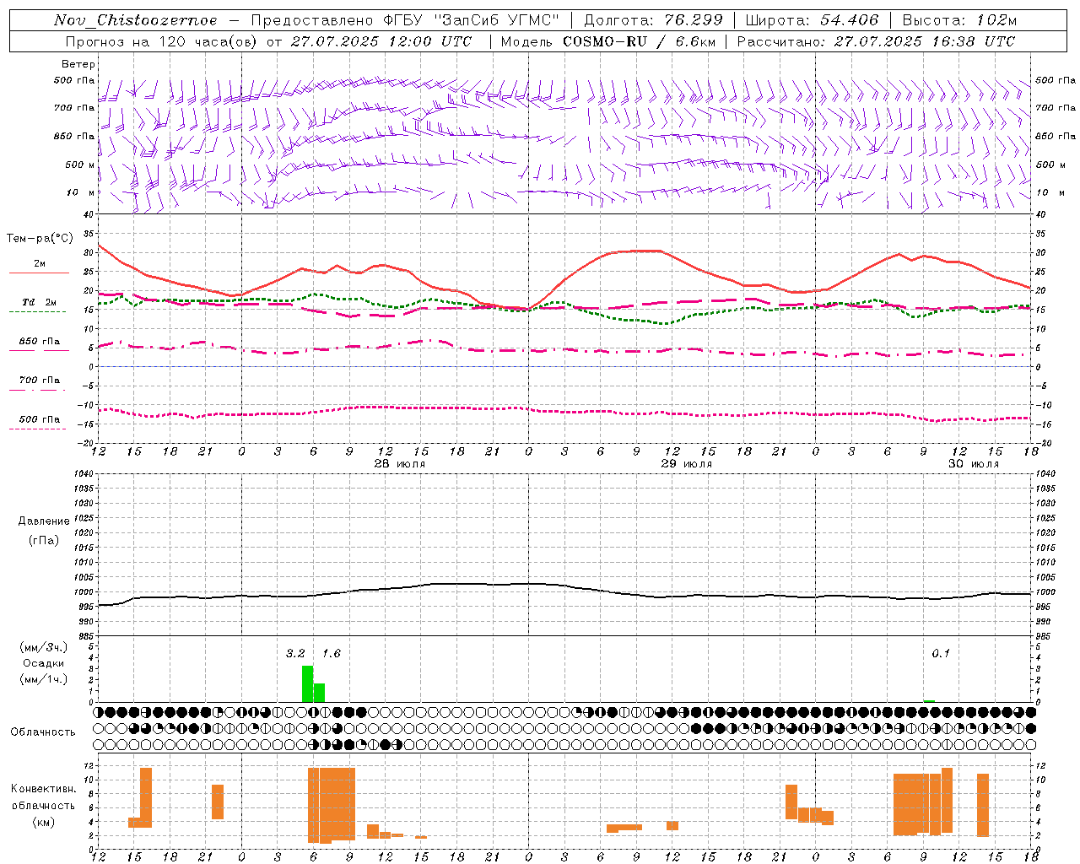This screenshot has width=1080, height=864.
Task: Click the precipitation value '1.6'
Action: (x=332, y=654)
